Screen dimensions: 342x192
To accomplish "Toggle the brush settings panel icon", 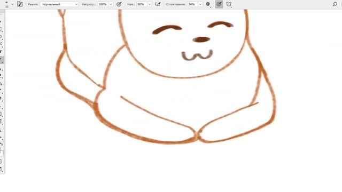I will click(20, 4).
